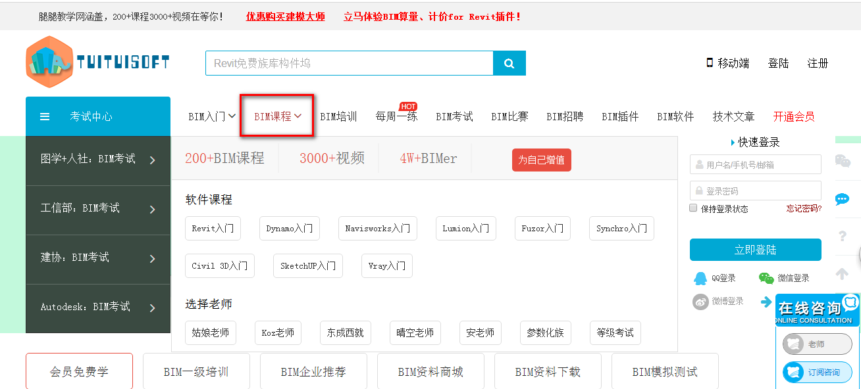Viewport: 861px width, 389px height.
Task: Open the BIM一级培训 tab
Action: [196, 372]
